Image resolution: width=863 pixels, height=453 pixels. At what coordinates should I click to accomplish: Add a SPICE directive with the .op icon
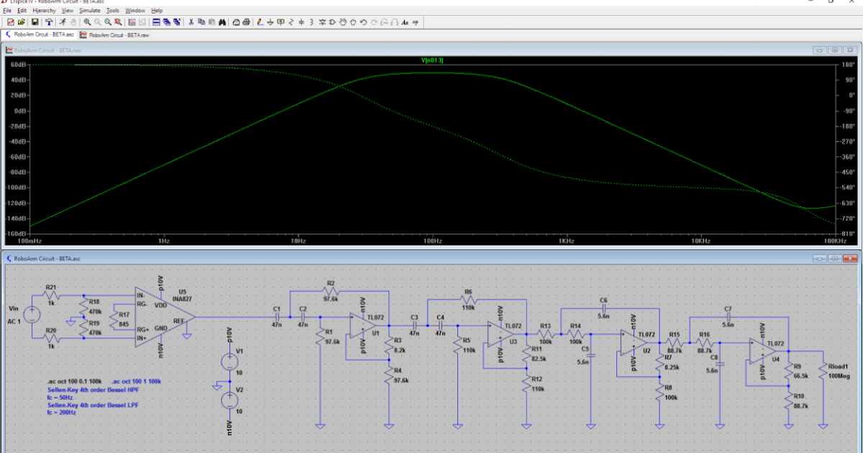(x=416, y=22)
